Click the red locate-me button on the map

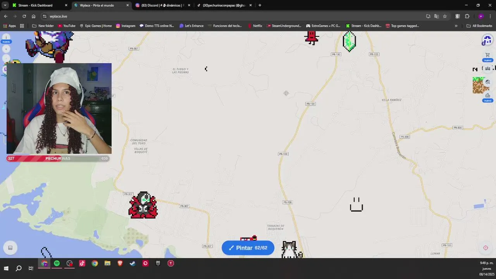pos(486,248)
